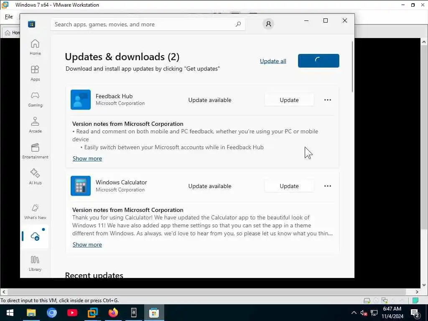Screen dimensions: 428x321
Task: Click the Feedback Hub app name
Action: tap(114, 96)
